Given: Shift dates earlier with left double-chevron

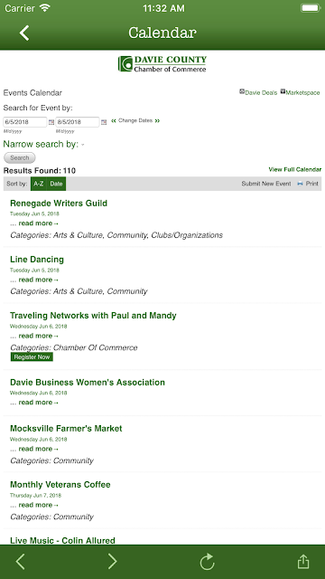Looking at the screenshot, I should (114, 120).
